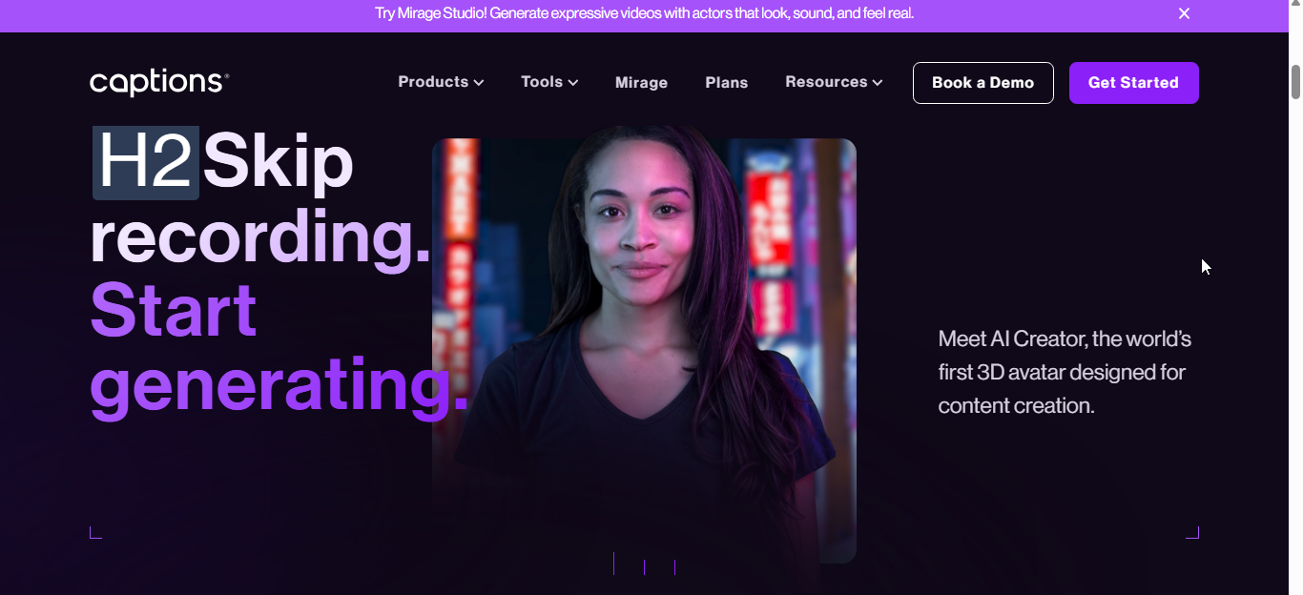Expand the Resources menu
The height and width of the screenshot is (595, 1303).
click(834, 82)
